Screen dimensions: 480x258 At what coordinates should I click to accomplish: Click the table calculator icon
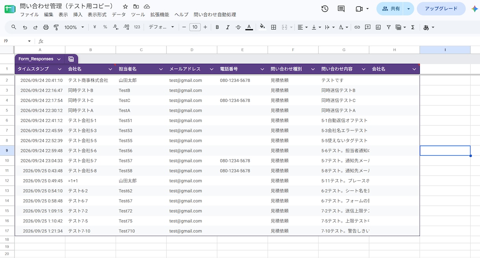click(x=71, y=59)
